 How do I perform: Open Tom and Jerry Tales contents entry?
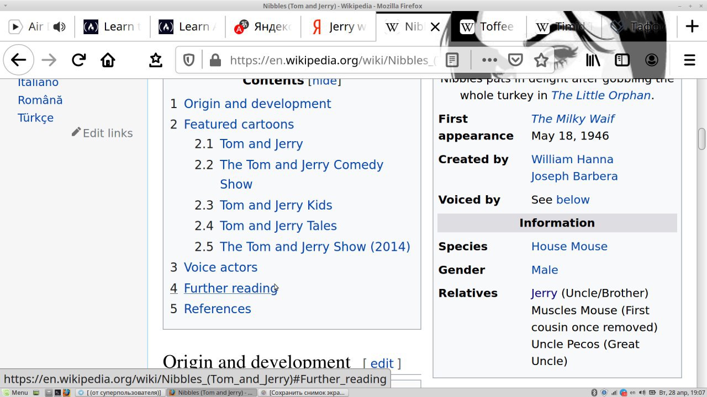pyautogui.click(x=278, y=226)
